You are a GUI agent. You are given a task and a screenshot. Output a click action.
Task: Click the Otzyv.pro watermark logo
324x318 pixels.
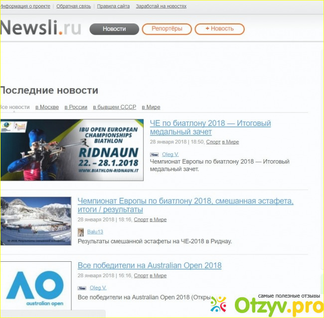coord(265,304)
